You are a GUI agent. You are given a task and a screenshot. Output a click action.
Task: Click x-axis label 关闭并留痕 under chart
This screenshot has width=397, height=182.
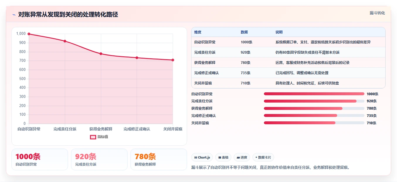tap(173, 129)
